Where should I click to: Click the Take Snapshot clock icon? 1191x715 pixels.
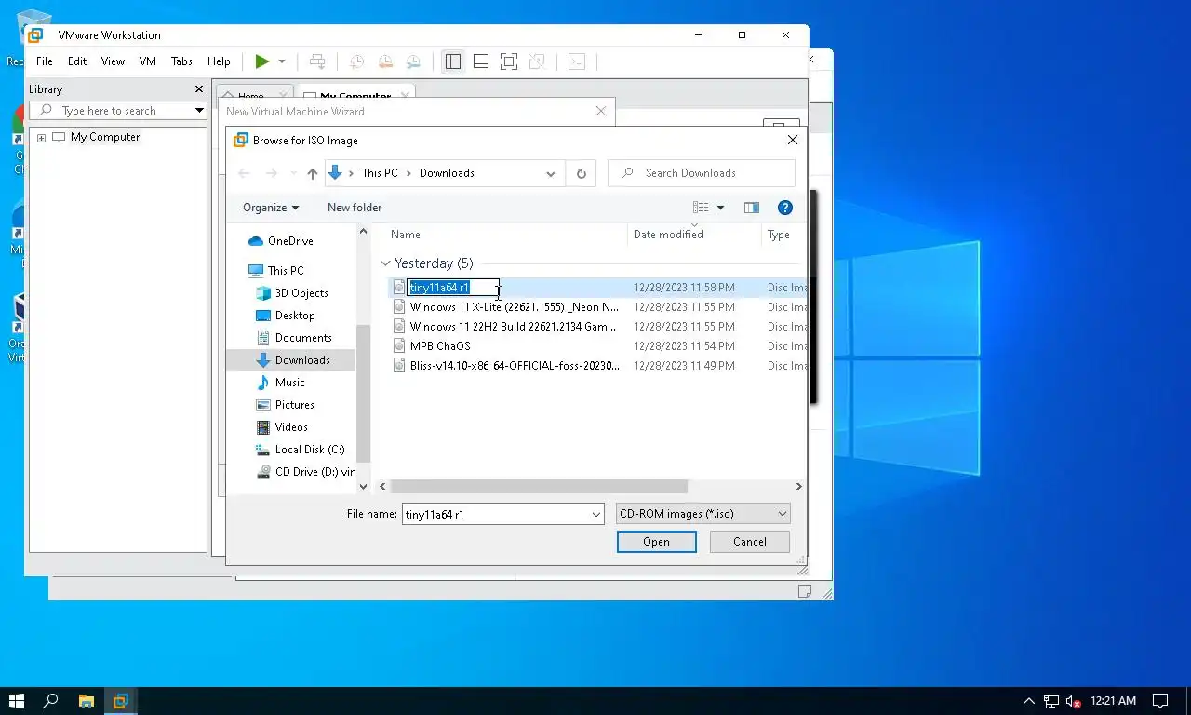coord(356,61)
